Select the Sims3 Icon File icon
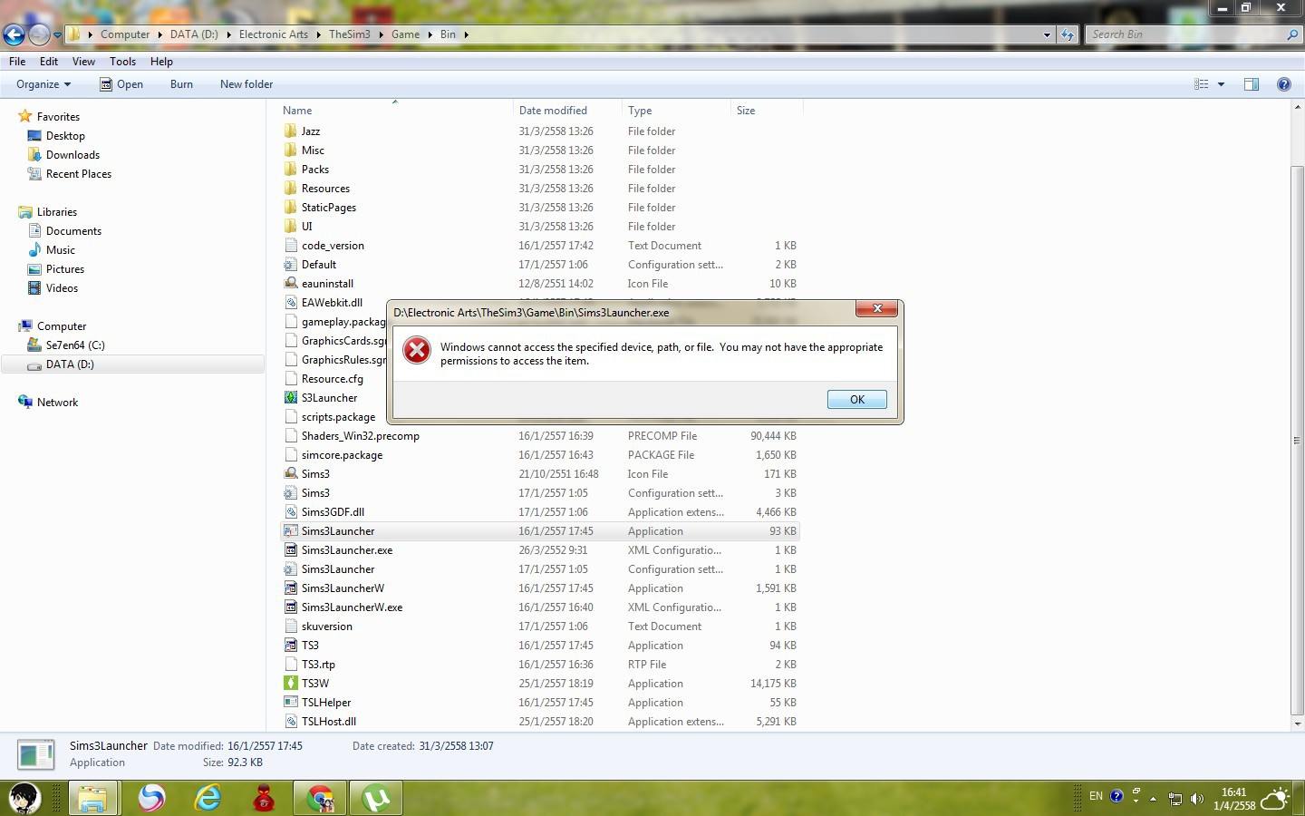This screenshot has height=816, width=1305. tap(290, 474)
